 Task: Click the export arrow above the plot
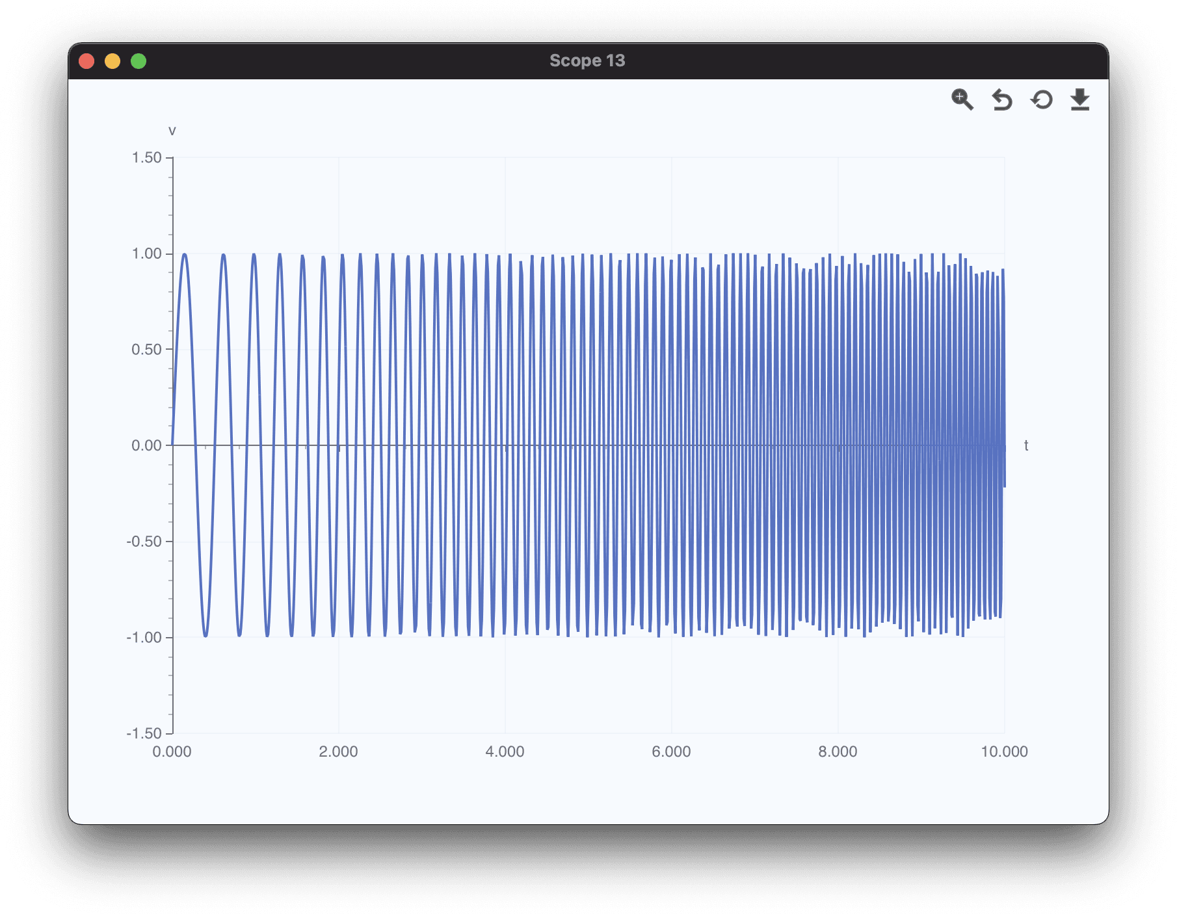click(x=1079, y=99)
